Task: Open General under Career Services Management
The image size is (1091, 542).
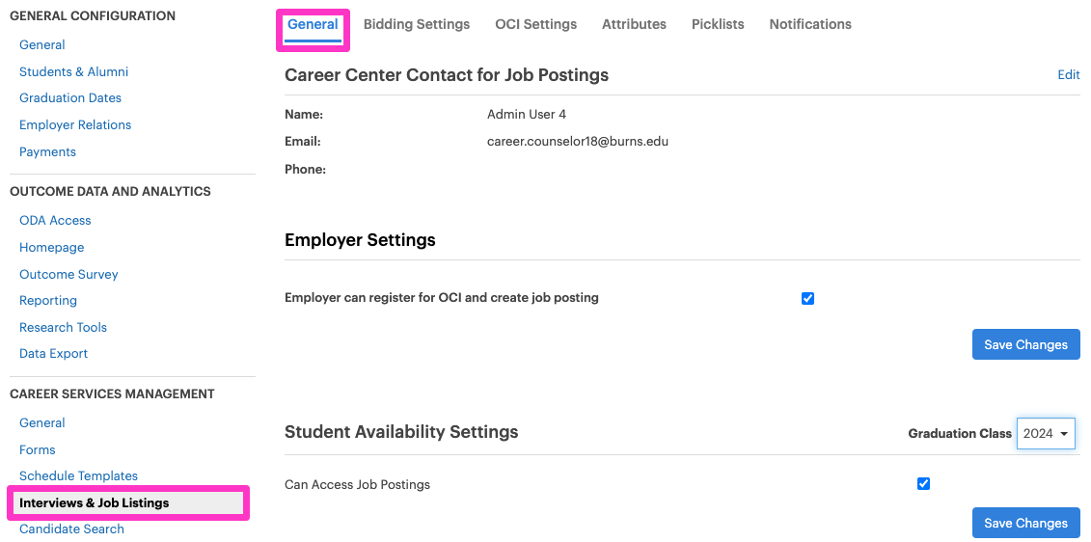Action: tap(41, 423)
